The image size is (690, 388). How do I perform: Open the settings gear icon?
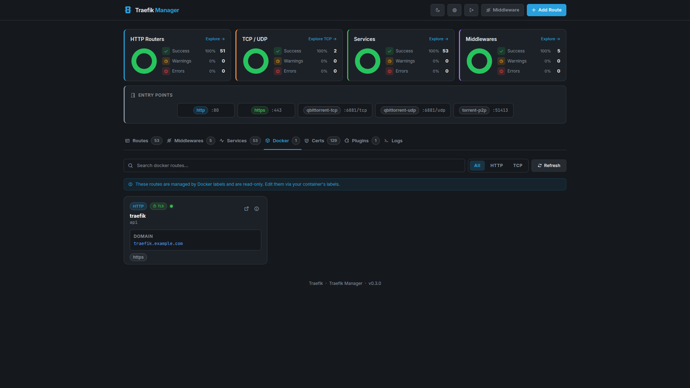[454, 10]
